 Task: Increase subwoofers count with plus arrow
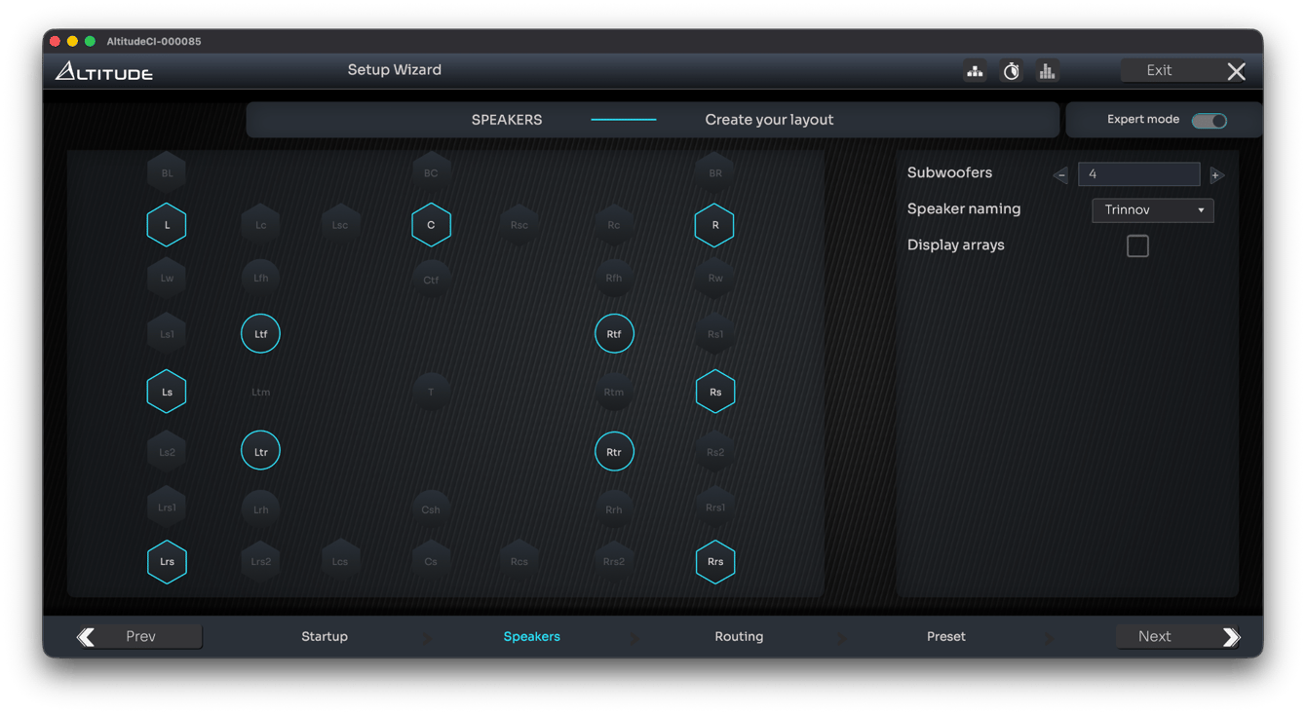pyautogui.click(x=1215, y=175)
